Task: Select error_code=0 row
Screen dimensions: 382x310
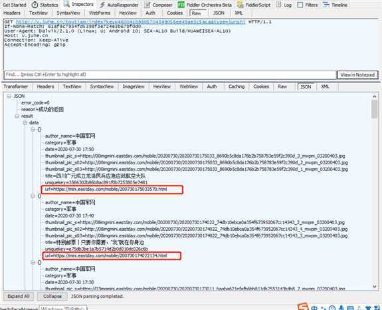Action: click(x=35, y=102)
